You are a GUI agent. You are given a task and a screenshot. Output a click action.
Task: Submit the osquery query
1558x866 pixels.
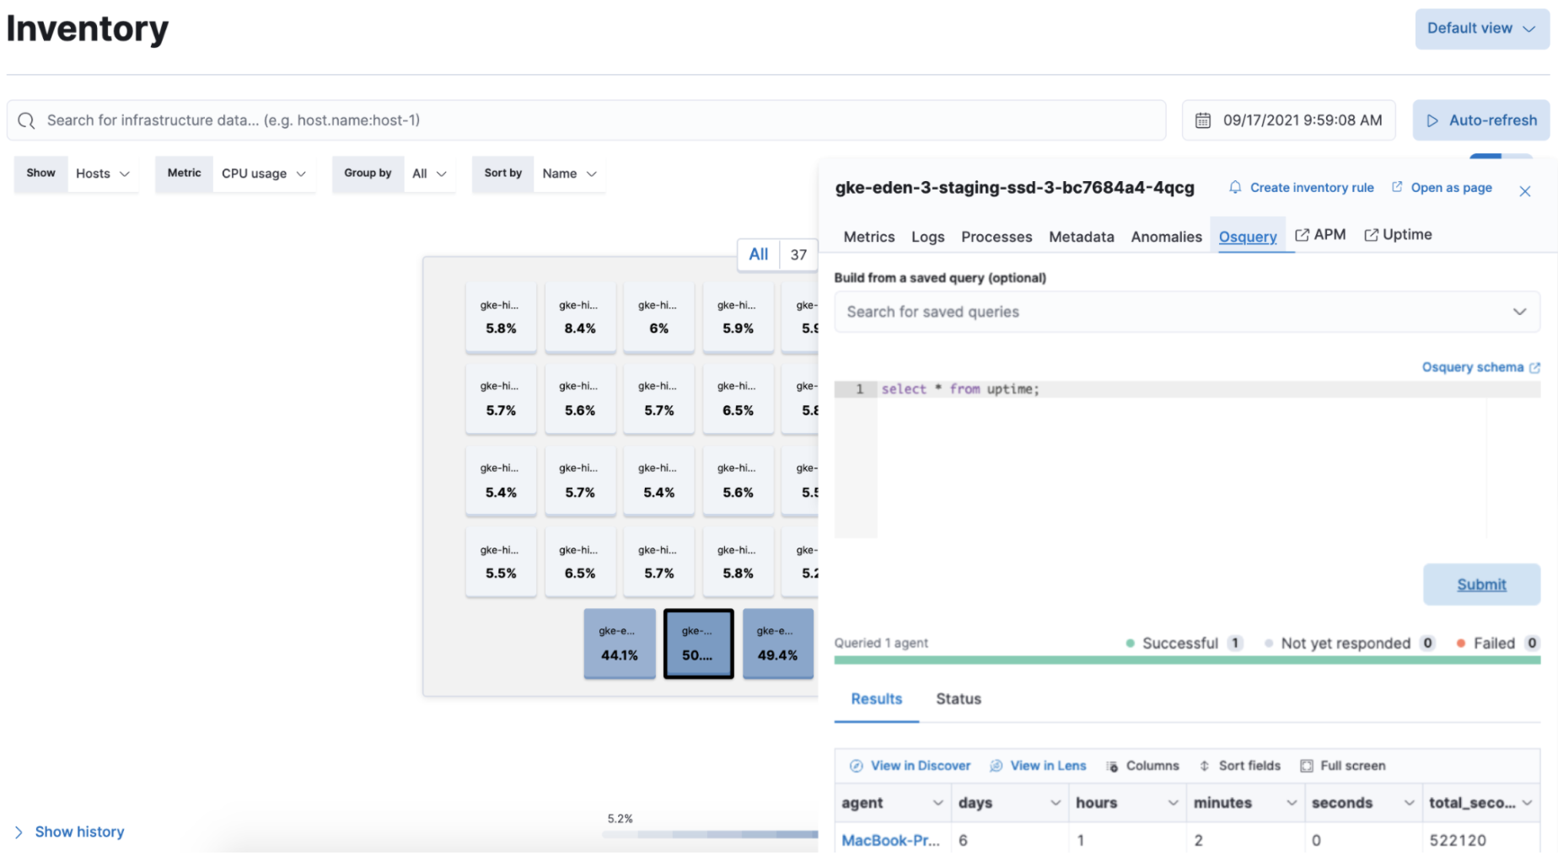(x=1481, y=585)
